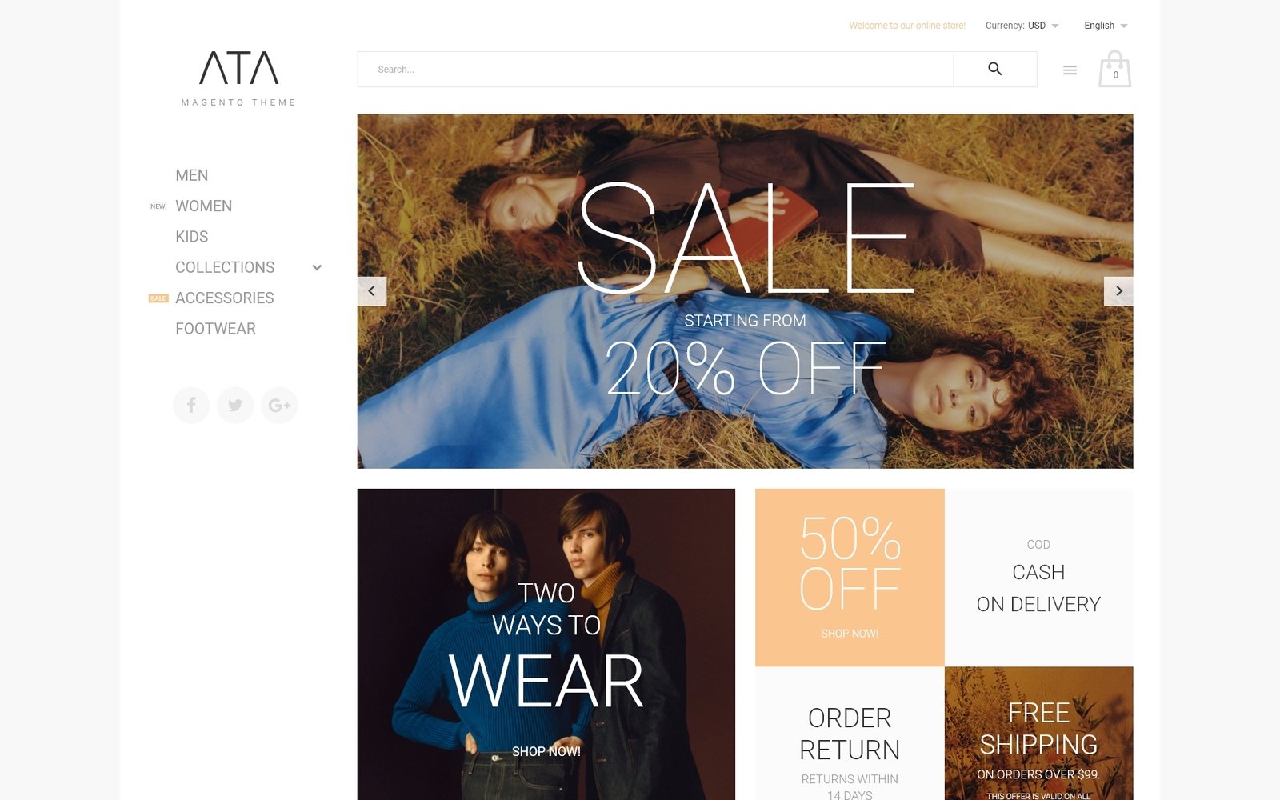Open the English language dropdown

[x=1106, y=26]
